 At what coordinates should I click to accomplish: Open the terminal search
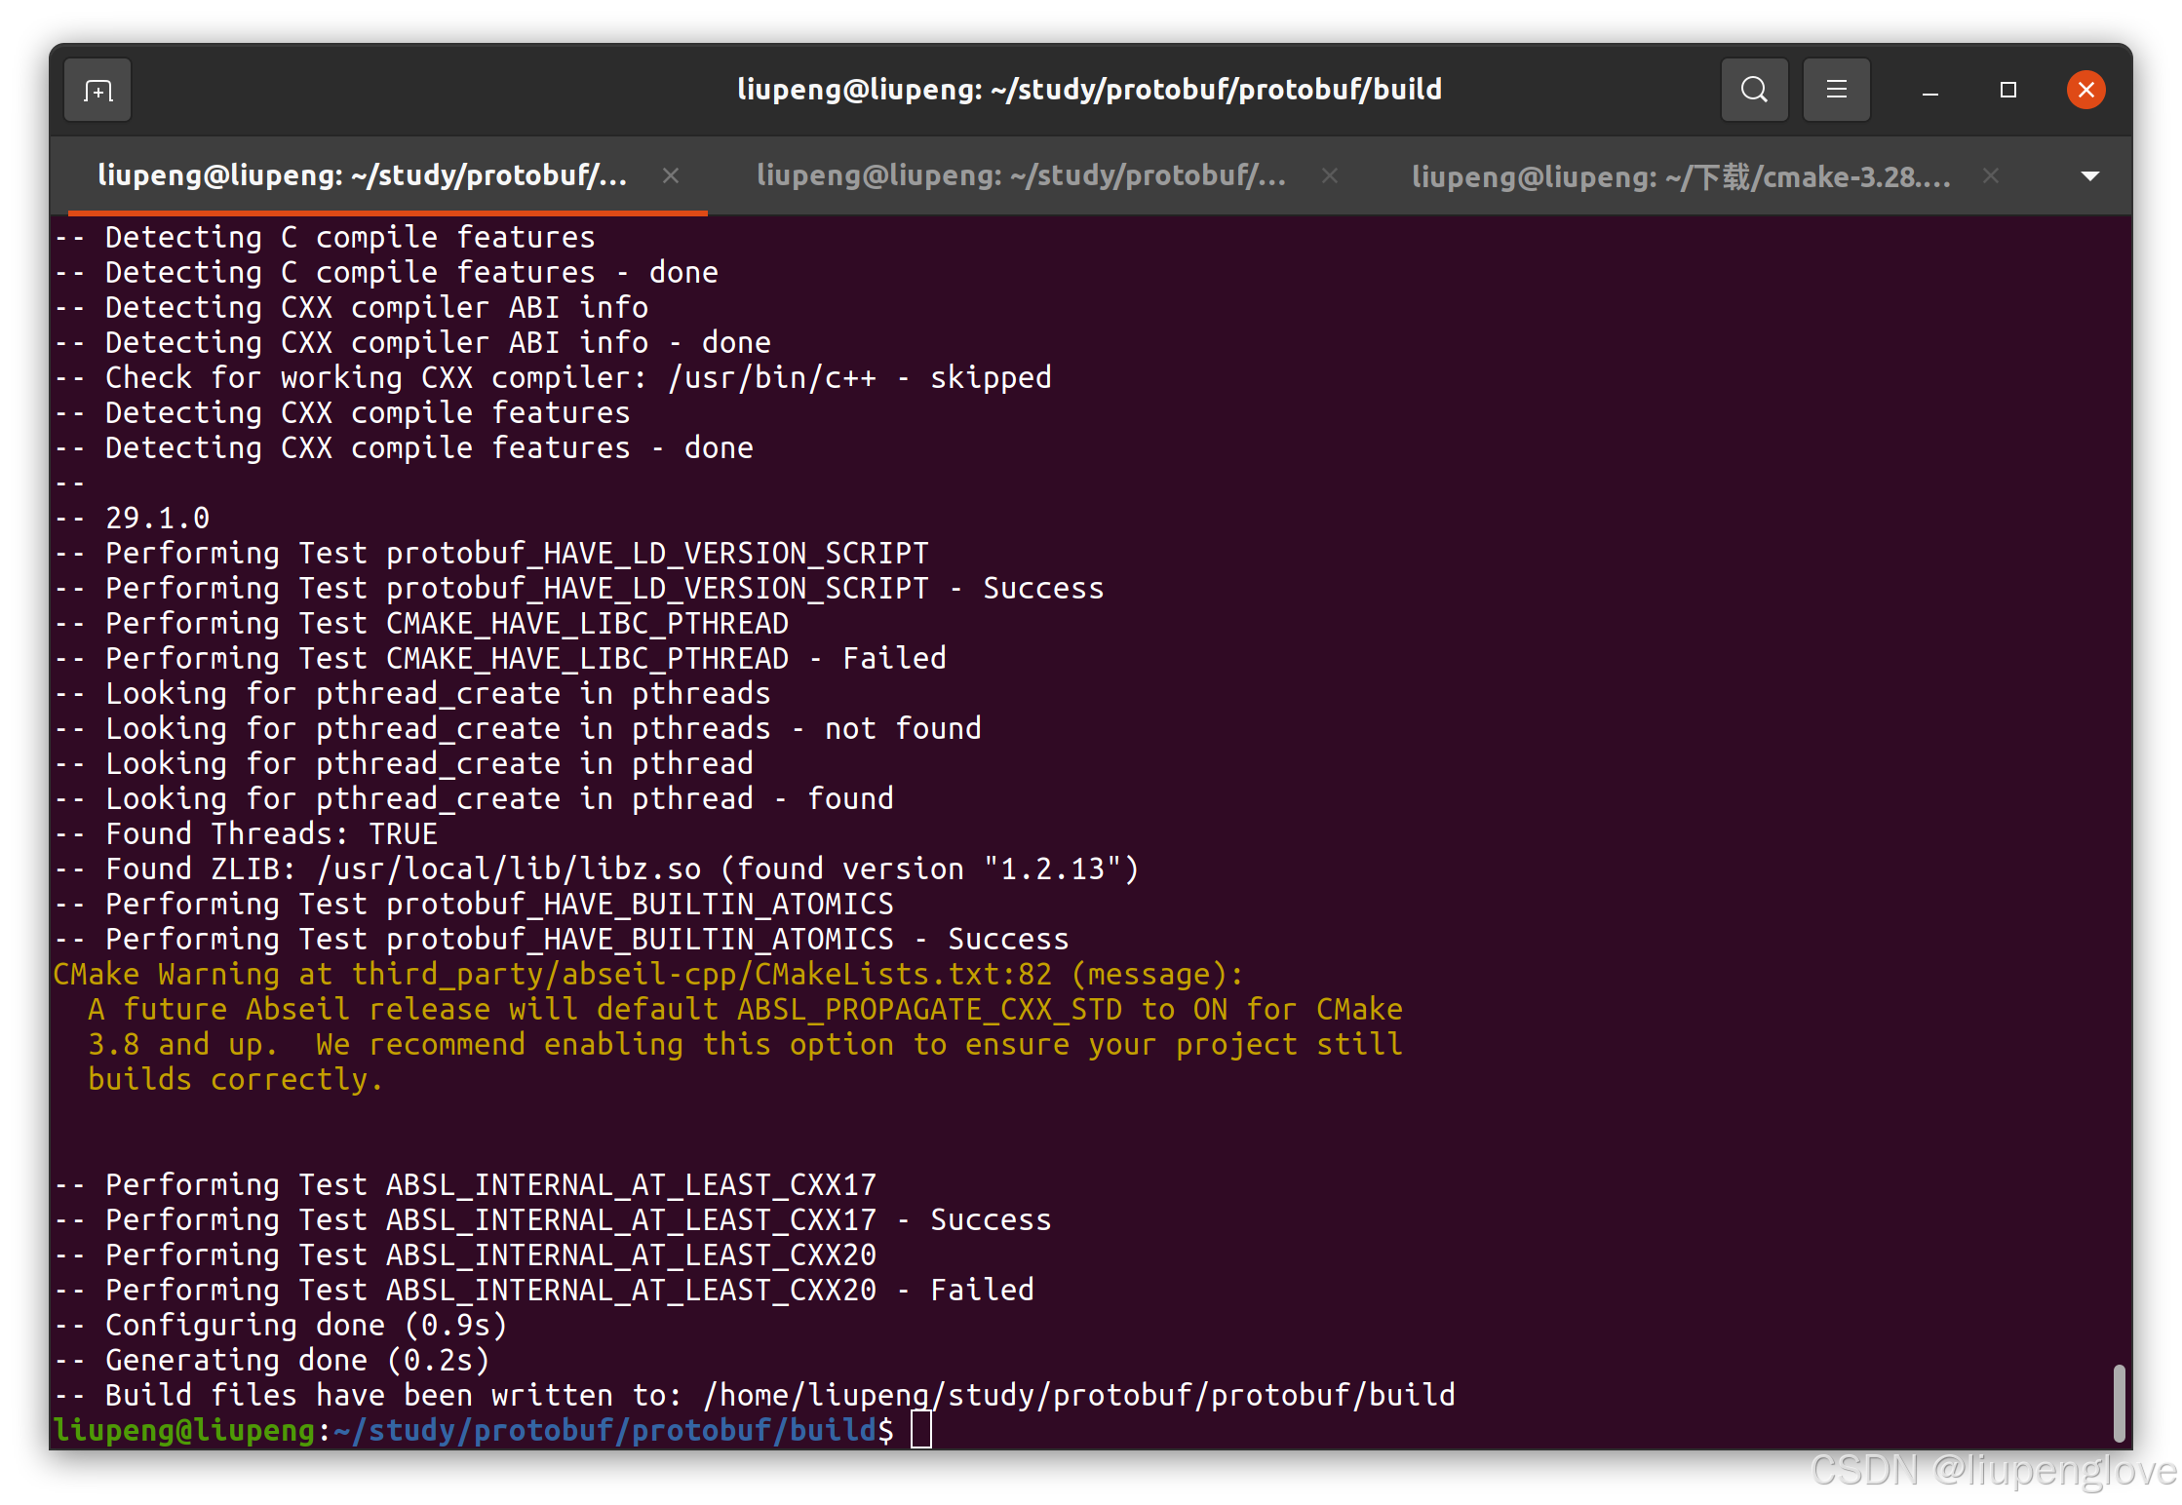(x=1754, y=91)
